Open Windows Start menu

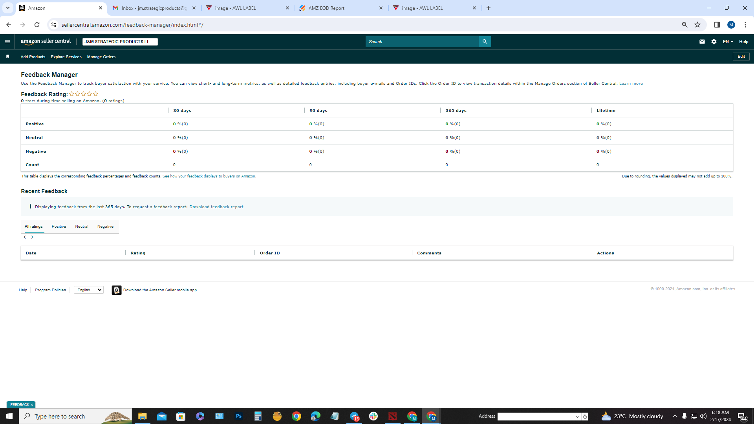(9, 416)
